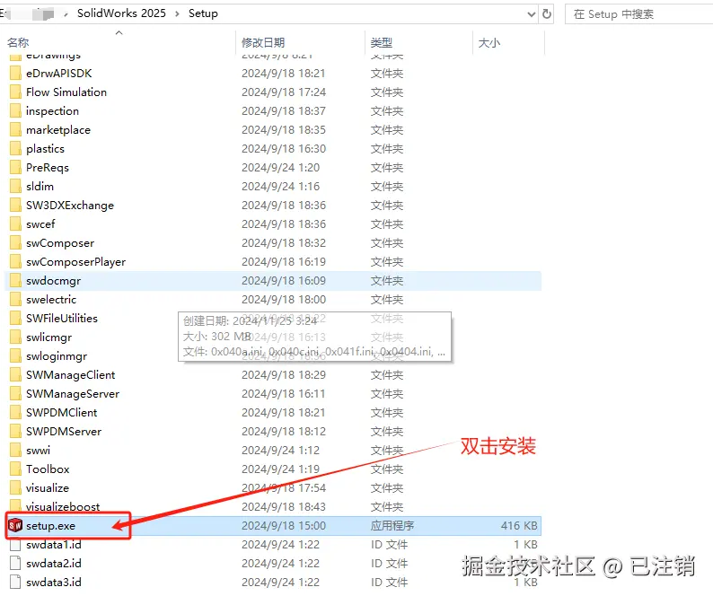
Task: Select the SWPDMClient folder icon
Action: [15, 413]
